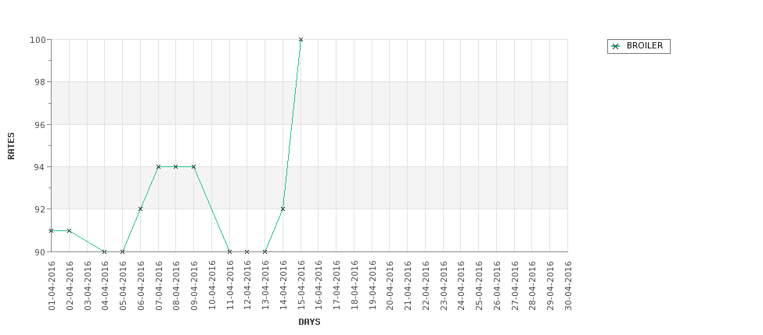Viewport: 763px width, 335px height.
Task: Click the BROILER legend label text
Action: point(644,46)
